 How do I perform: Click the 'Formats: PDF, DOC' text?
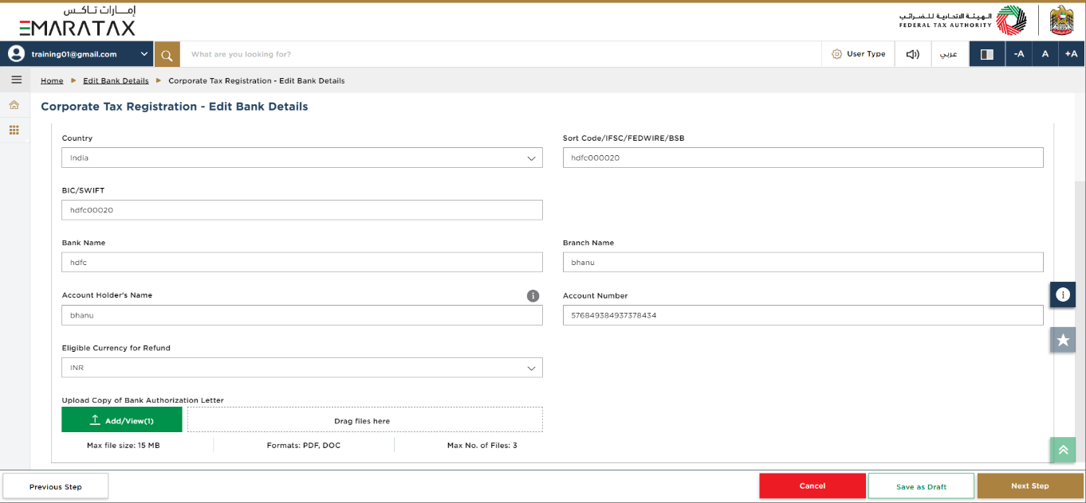tap(304, 446)
